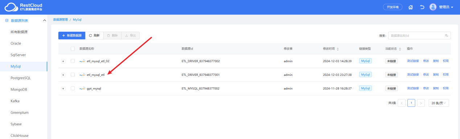Go to home via house icon
The width and height of the screenshot is (460, 139).
(411, 7)
